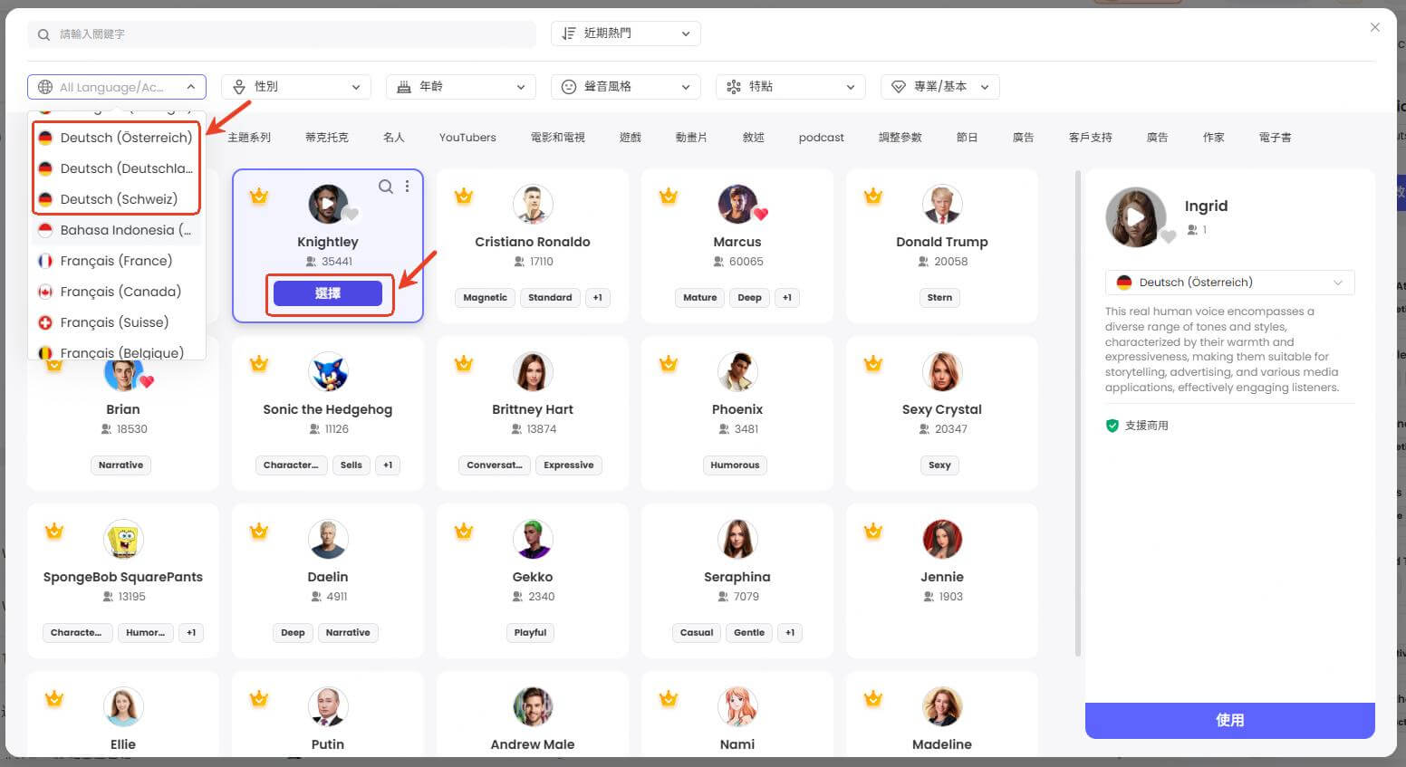Viewport: 1406px width, 767px height.
Task: Click the crown icon on Cristiano Ronaldo card
Action: point(464,196)
